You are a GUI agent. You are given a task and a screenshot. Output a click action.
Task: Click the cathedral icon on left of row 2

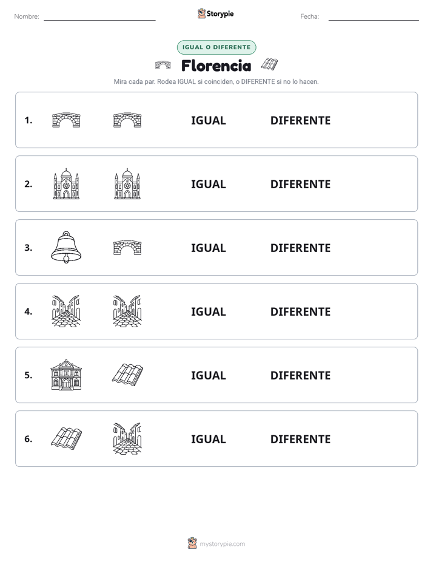click(x=66, y=183)
